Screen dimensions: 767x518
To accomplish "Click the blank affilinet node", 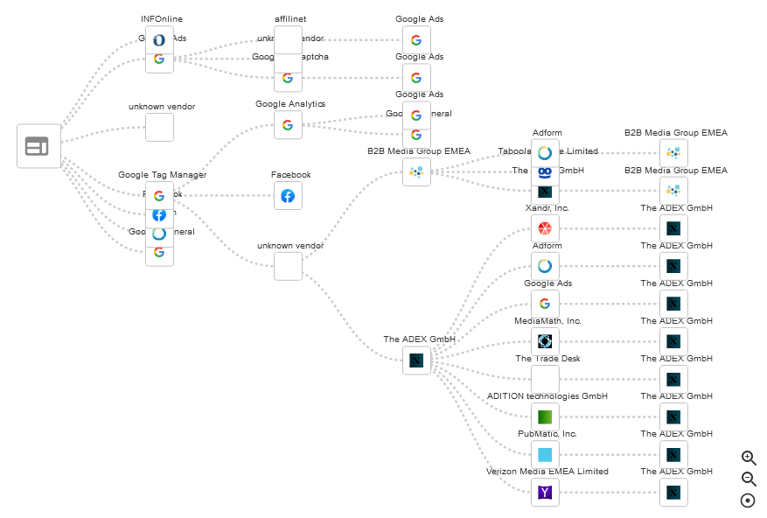I will click(288, 40).
